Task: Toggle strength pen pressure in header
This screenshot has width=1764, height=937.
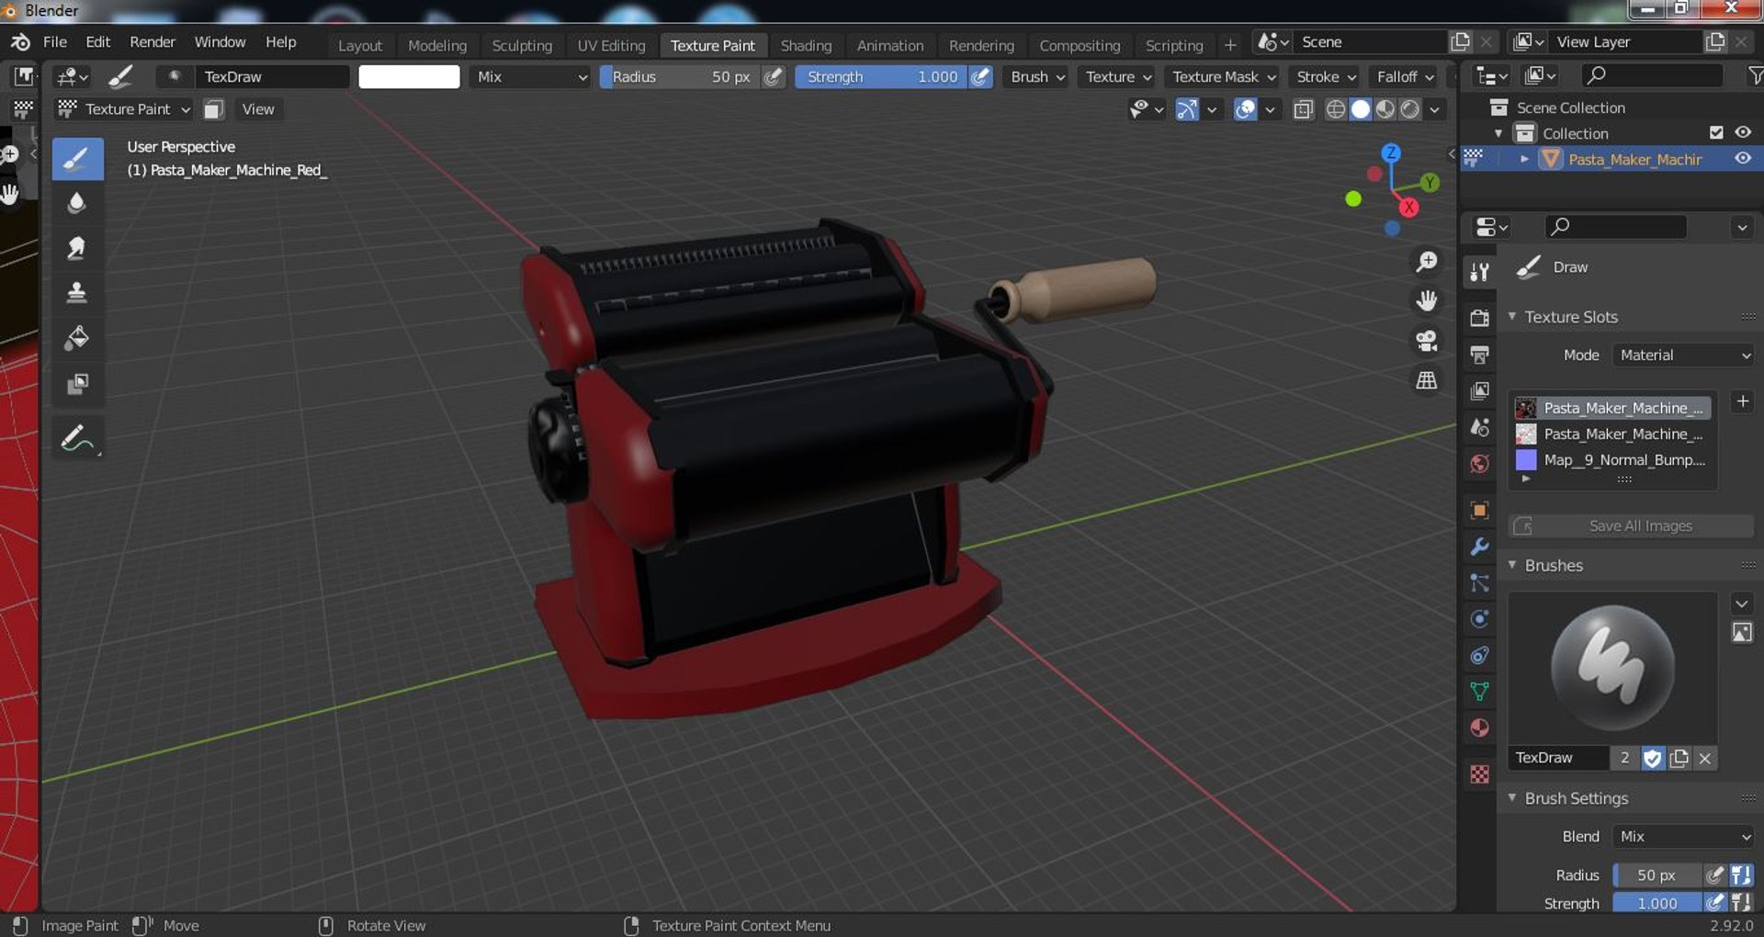Action: (981, 76)
